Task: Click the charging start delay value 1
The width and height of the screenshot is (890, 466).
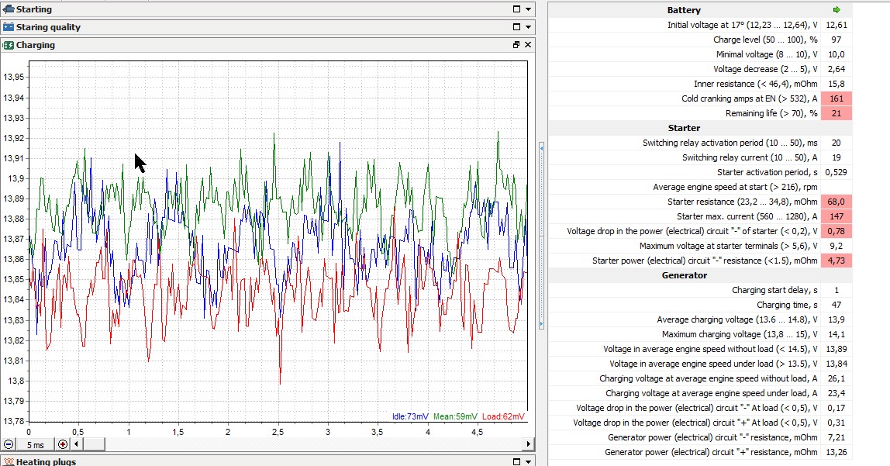Action: [837, 291]
